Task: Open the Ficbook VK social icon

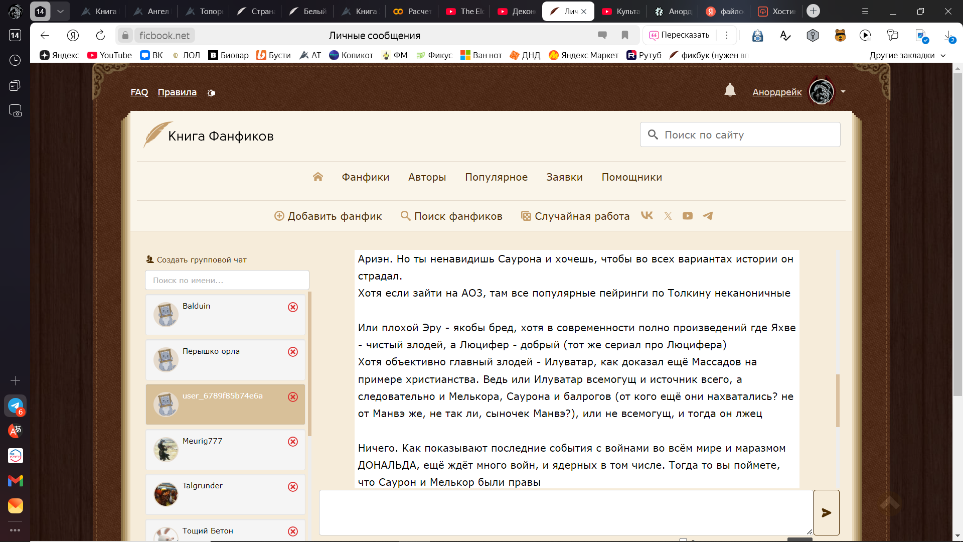Action: 647,216
